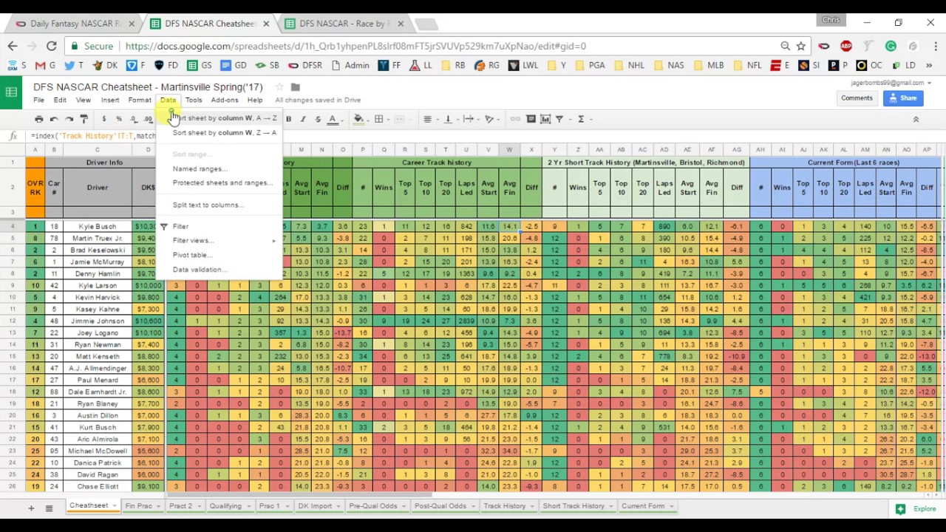Click the toolbar Filter funnel icon

click(559, 119)
